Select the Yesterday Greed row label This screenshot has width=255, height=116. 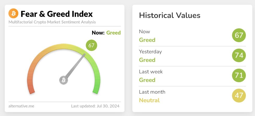[150, 56]
